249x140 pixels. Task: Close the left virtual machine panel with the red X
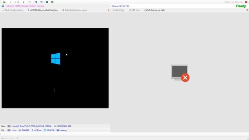pos(109,10)
